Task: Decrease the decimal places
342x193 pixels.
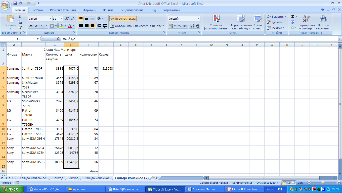Action: (197, 26)
